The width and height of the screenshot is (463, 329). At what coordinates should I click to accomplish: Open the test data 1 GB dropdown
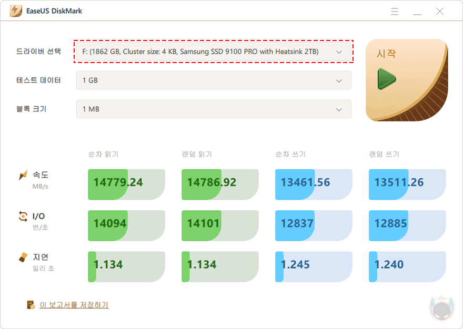click(214, 80)
